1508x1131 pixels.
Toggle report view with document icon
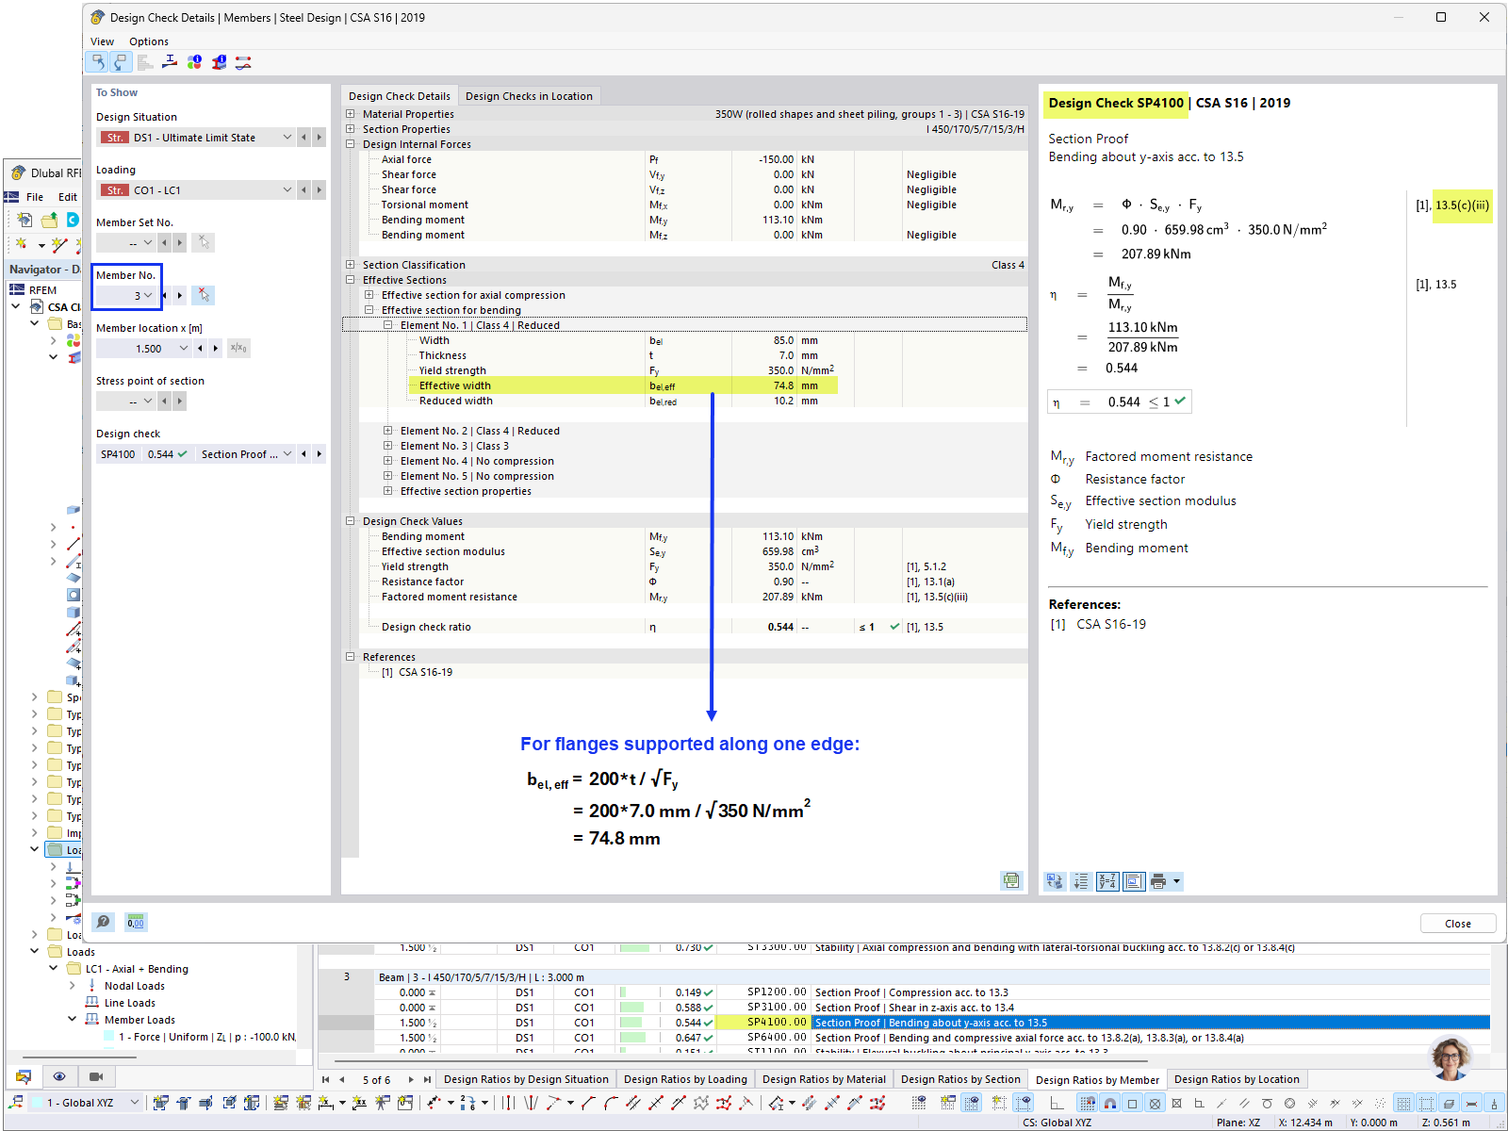tap(1134, 881)
